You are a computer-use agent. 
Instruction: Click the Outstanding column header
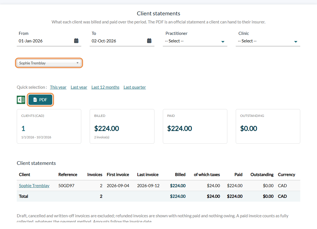tap(262, 175)
